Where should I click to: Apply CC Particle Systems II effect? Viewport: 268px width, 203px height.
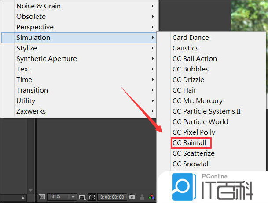(x=206, y=111)
